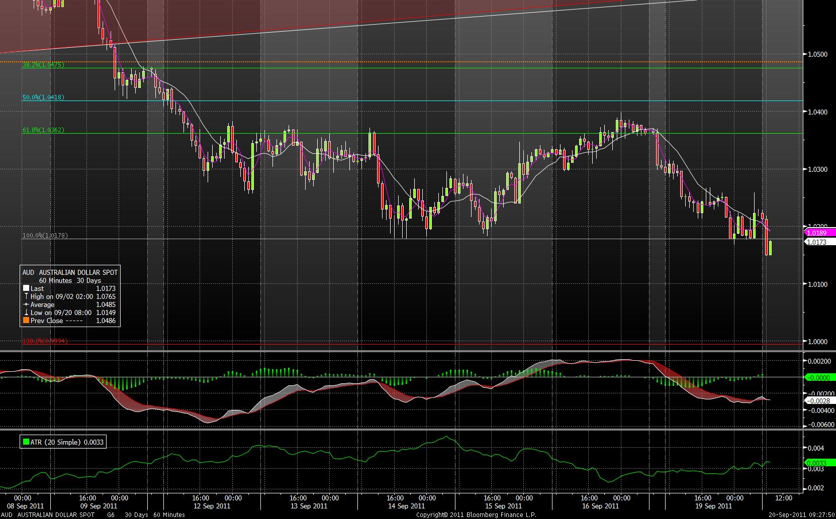Click the Low marker icon in legend
The height and width of the screenshot is (519, 836).
pos(26,313)
